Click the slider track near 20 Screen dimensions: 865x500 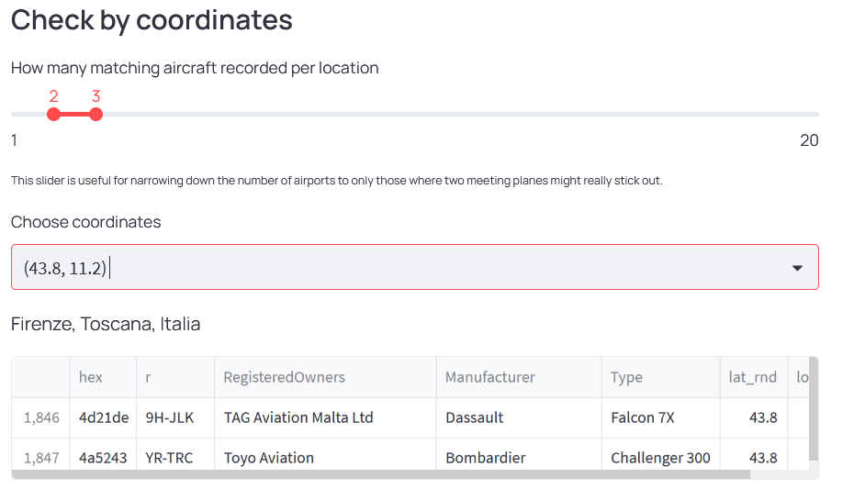click(x=806, y=114)
